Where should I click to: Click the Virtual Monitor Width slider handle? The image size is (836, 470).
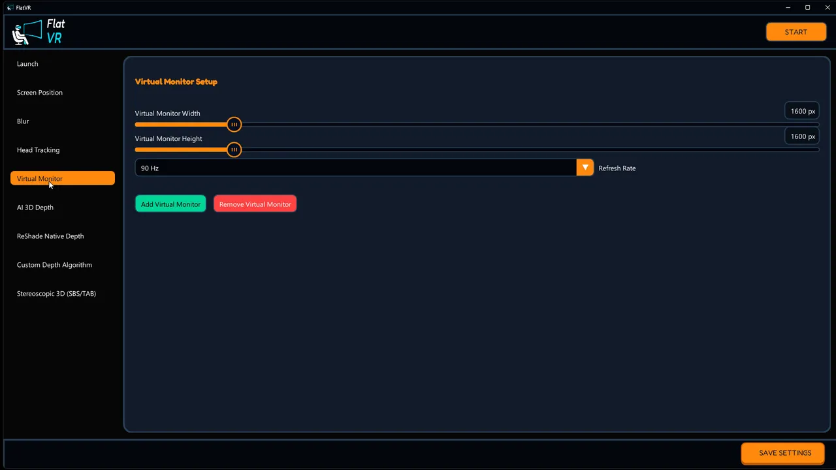tap(234, 125)
